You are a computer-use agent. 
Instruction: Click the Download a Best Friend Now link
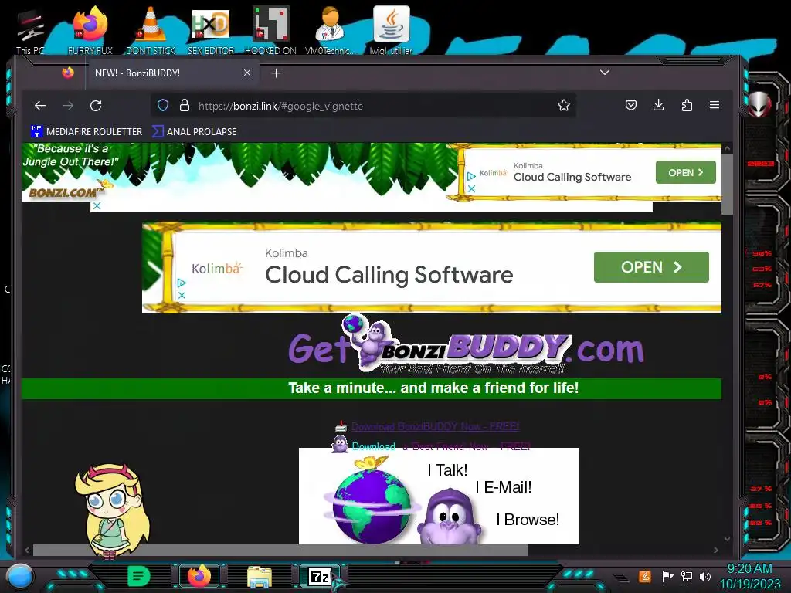pos(441,446)
